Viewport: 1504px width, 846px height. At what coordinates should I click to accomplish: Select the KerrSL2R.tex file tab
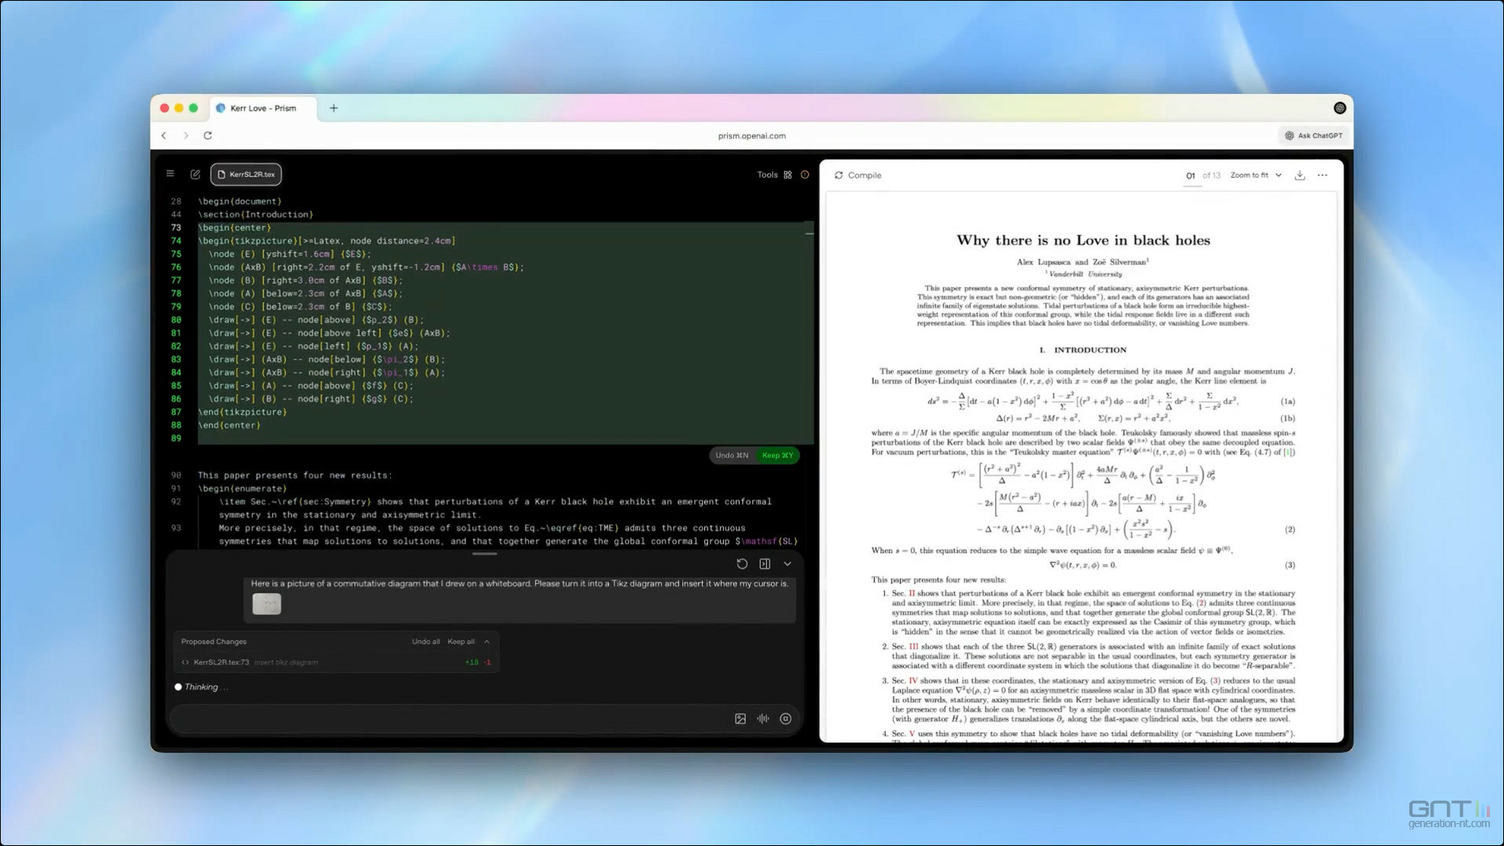tap(246, 174)
